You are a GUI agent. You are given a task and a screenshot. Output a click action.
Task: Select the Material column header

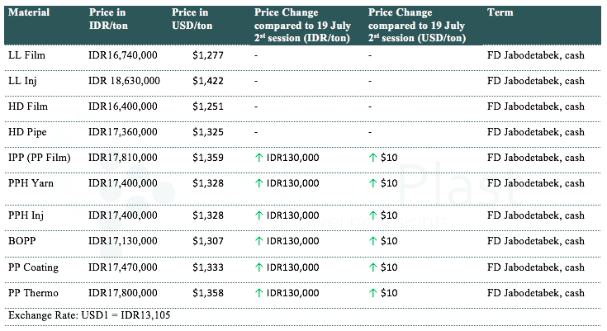tap(29, 13)
